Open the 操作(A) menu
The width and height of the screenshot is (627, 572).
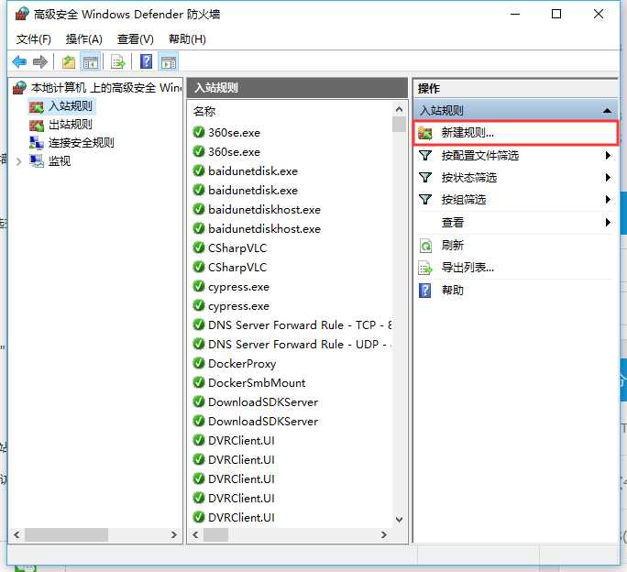pyautogui.click(x=84, y=39)
